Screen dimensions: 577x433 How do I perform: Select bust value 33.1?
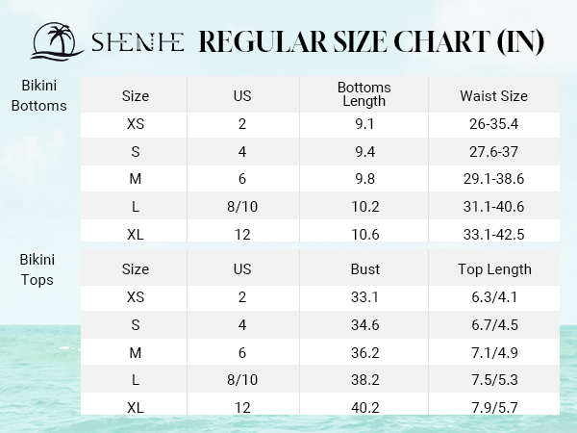[x=364, y=297]
